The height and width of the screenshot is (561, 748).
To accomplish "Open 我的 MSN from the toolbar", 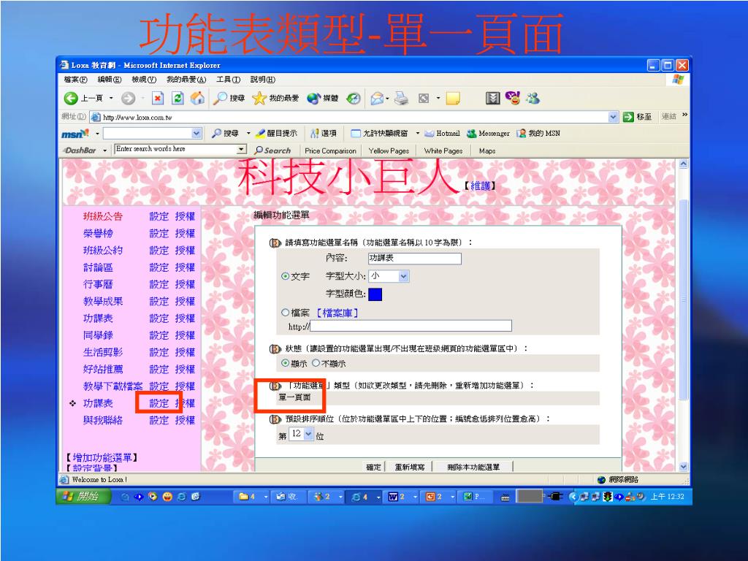I will click(538, 134).
